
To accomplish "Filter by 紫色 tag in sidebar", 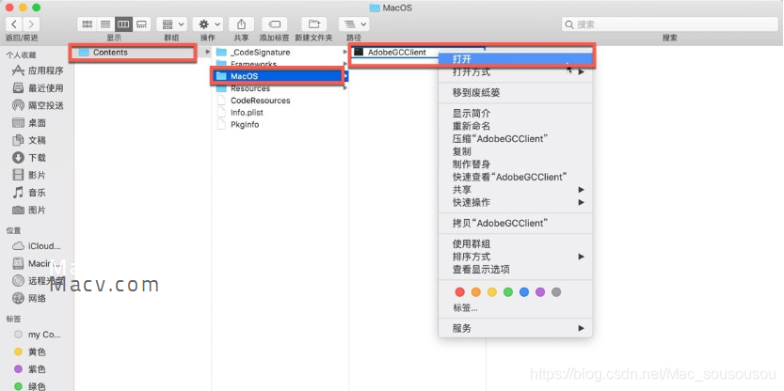I will tap(29, 369).
